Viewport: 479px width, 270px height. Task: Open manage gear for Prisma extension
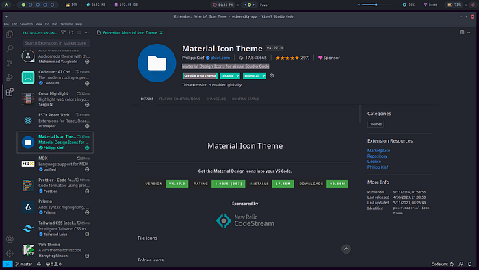coord(87,212)
